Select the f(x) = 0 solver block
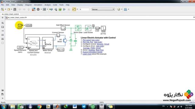Screen dimensions: 195x109 (x=61, y=49)
